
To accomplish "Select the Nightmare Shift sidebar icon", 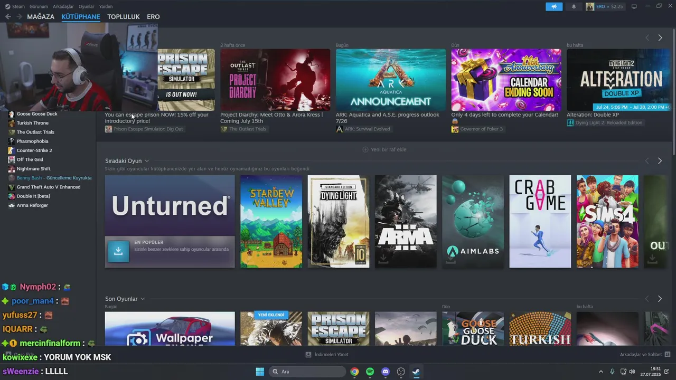I will pyautogui.click(x=12, y=169).
